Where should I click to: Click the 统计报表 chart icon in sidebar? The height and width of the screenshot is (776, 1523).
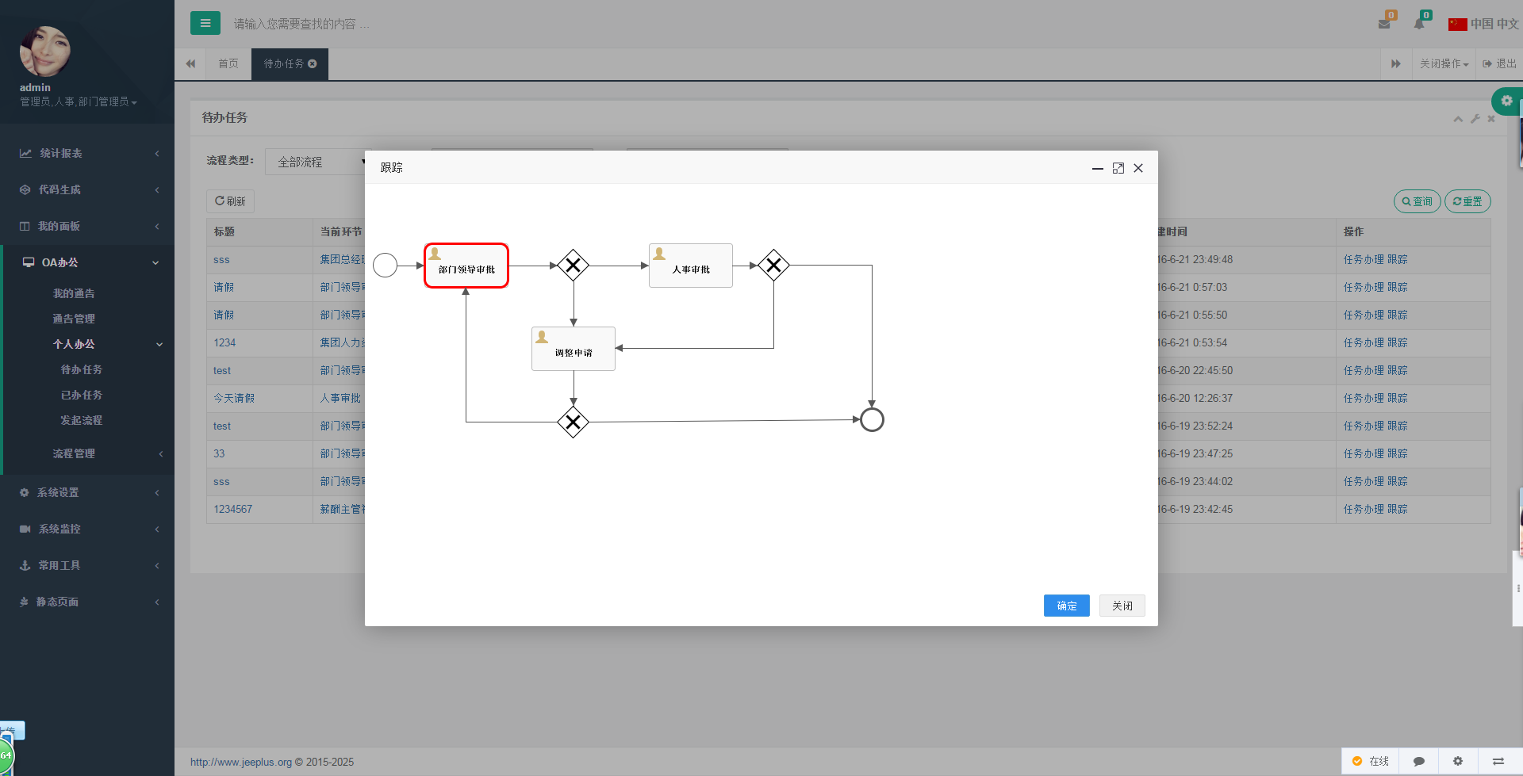point(25,153)
